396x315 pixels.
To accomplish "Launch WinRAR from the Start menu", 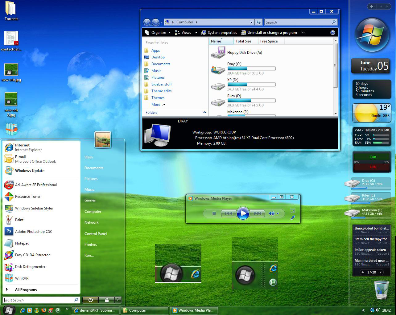I will pos(42,278).
